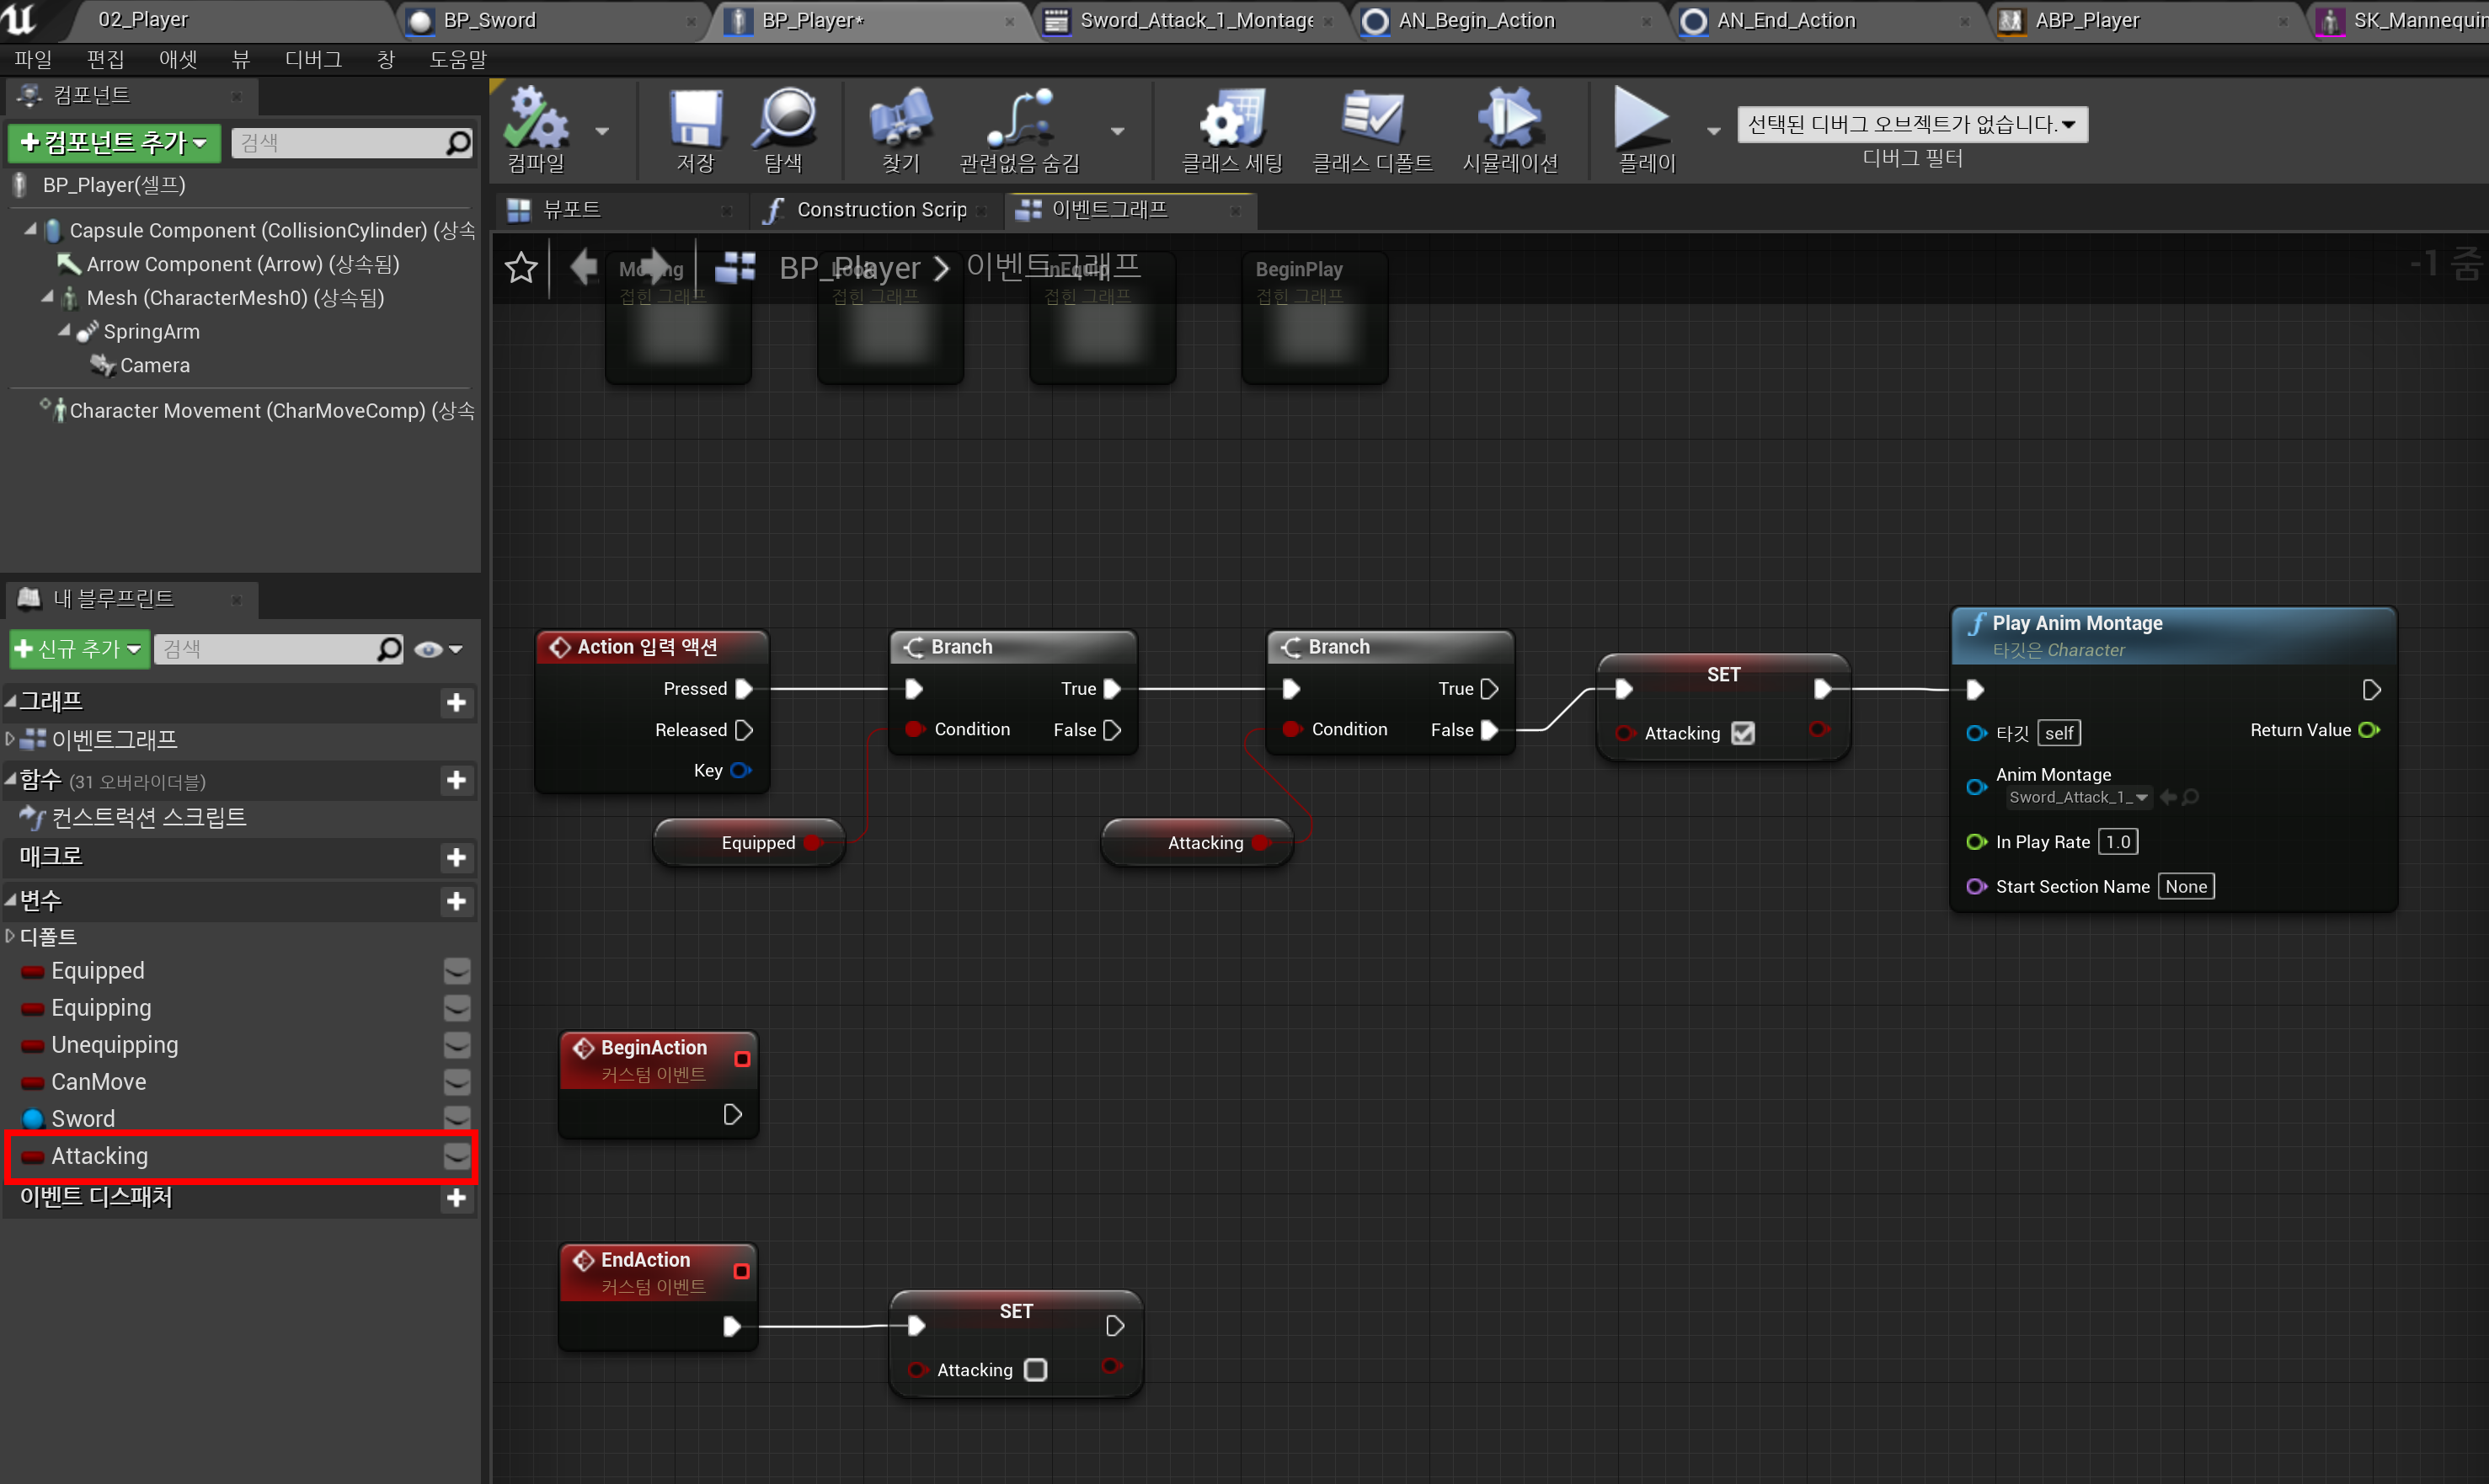Toggle Attacking checkbox in EndAction SET node
The image size is (2489, 1484).
pyautogui.click(x=1036, y=1370)
